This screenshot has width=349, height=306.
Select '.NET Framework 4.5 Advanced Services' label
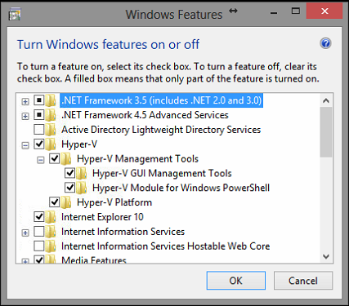point(145,115)
